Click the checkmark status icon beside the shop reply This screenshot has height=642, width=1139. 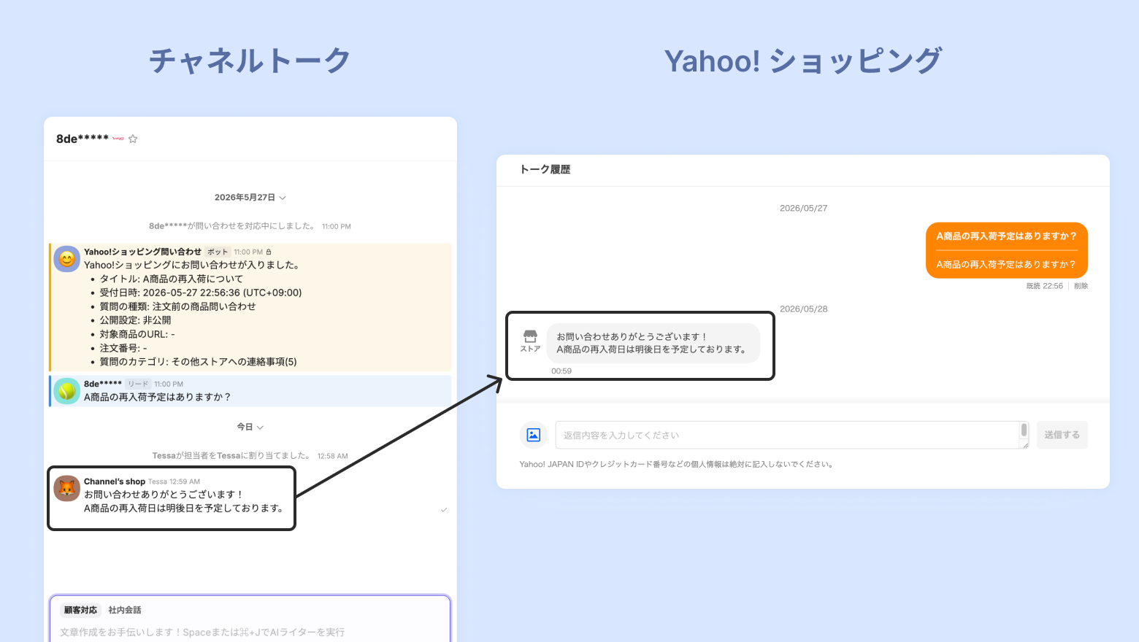[444, 509]
